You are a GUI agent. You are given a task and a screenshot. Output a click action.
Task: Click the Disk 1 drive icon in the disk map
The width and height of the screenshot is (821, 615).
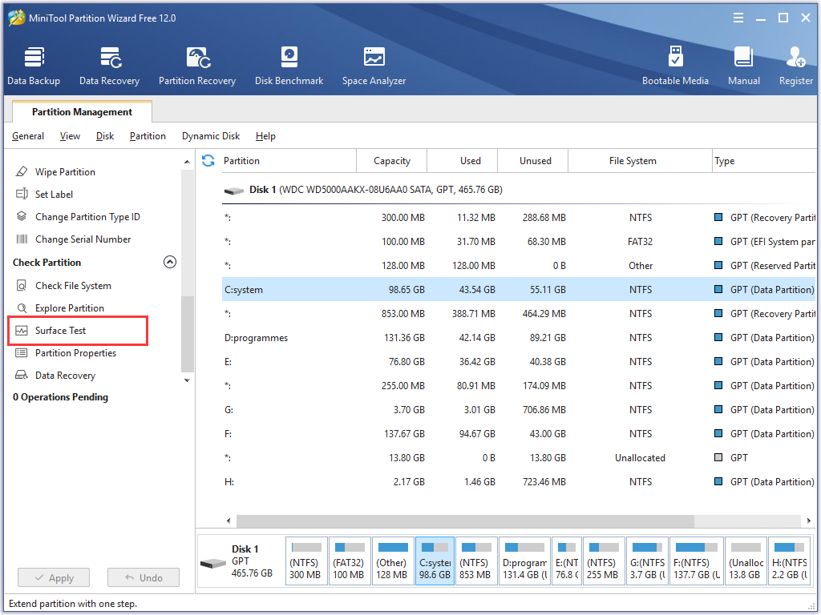click(x=212, y=563)
